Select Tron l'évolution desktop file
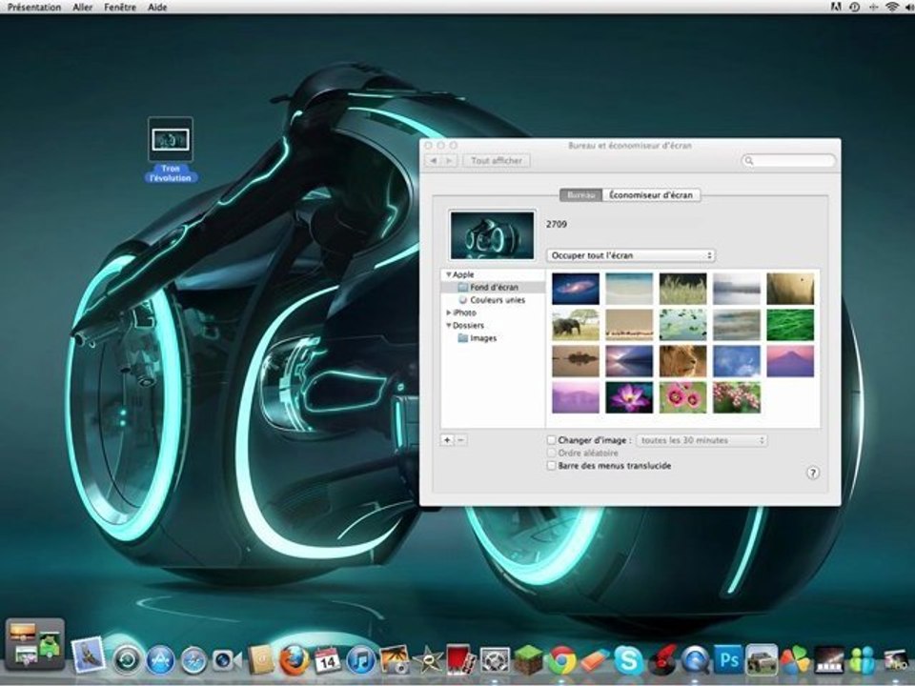Viewport: 915px width, 686px height. coord(171,150)
